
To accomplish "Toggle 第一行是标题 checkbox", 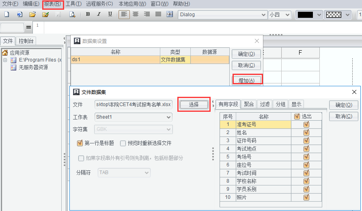I will pos(80,143).
